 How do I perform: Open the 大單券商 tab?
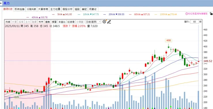(43, 9)
